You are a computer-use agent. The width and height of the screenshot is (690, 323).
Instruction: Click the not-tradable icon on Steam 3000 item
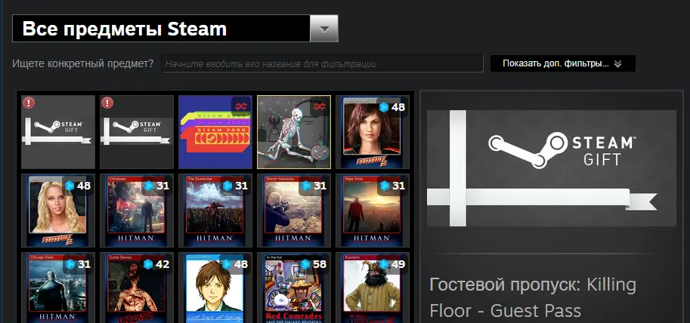click(x=242, y=106)
